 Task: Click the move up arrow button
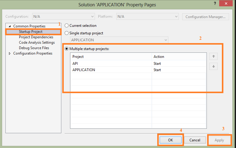click(x=213, y=56)
